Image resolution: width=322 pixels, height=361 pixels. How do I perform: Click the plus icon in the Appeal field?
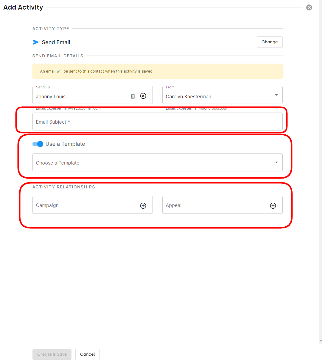point(273,205)
